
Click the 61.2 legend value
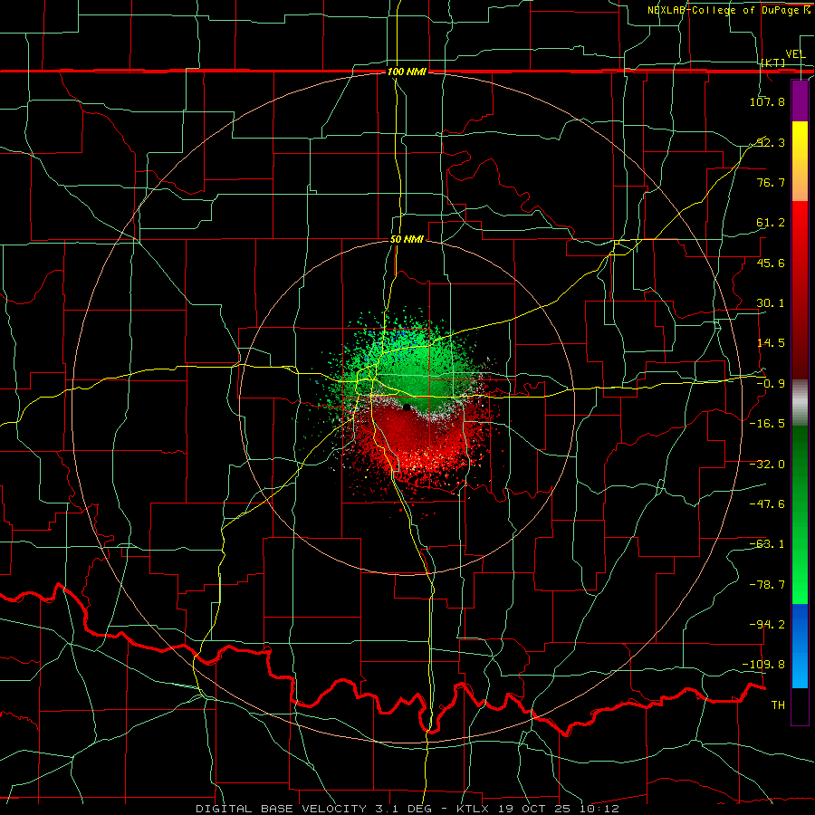pyautogui.click(x=771, y=223)
